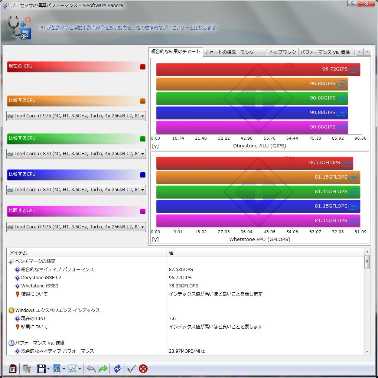Open the line graph icon's dropdown arrow
This screenshot has width=378, height=378.
point(79,369)
